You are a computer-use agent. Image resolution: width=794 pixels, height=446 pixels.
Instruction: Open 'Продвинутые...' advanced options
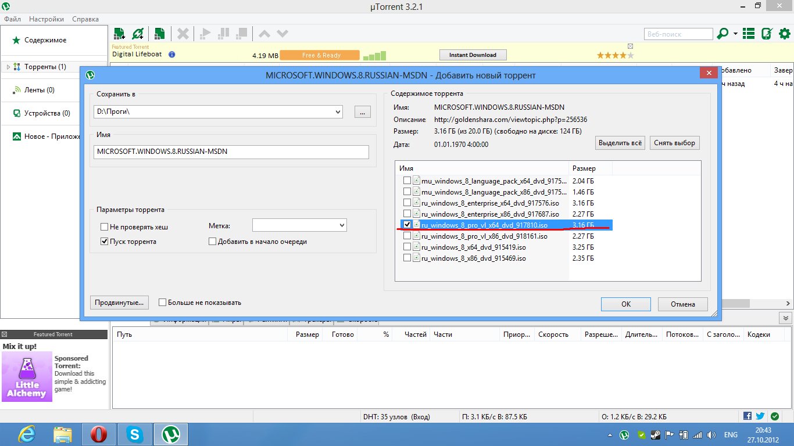(120, 303)
